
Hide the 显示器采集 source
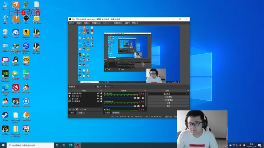98,101
